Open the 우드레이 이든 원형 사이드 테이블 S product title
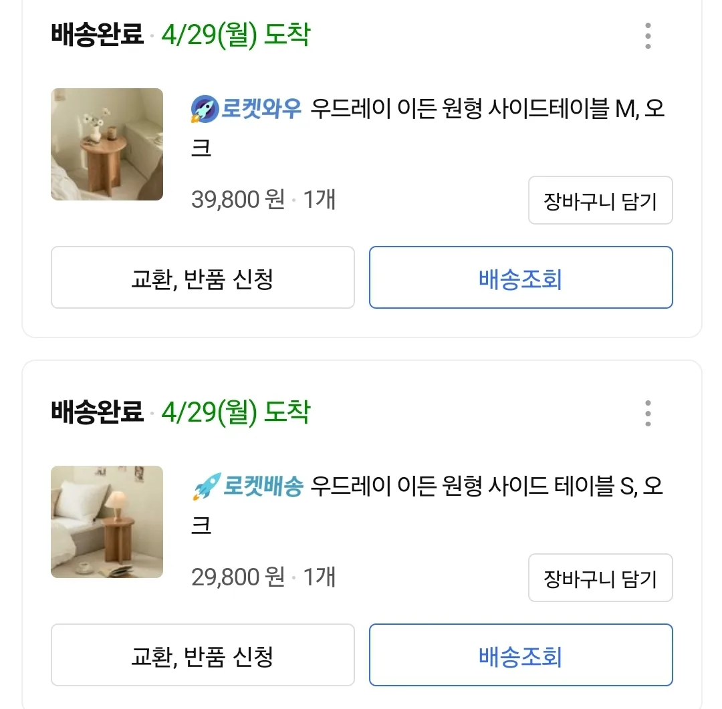Image resolution: width=722 pixels, height=709 pixels. [x=427, y=505]
